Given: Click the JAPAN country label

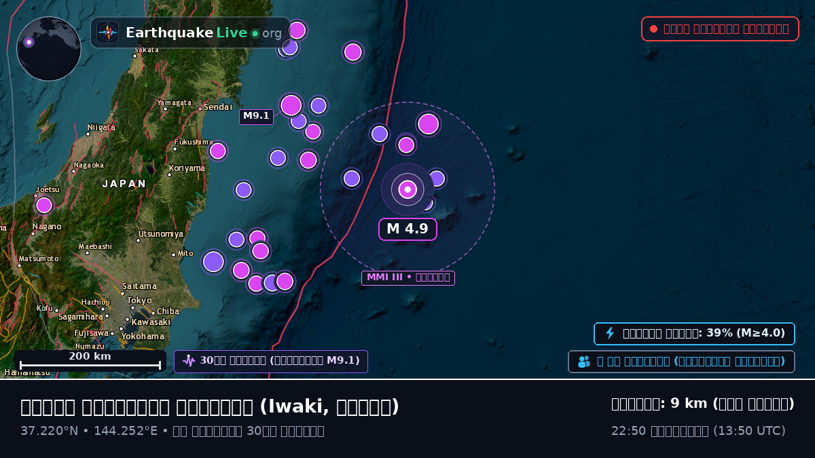Looking at the screenshot, I should (124, 184).
